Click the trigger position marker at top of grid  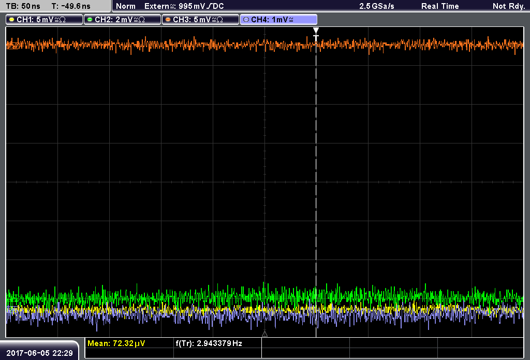pyautogui.click(x=316, y=32)
